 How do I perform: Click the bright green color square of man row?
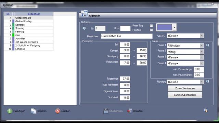pos(13,35)
